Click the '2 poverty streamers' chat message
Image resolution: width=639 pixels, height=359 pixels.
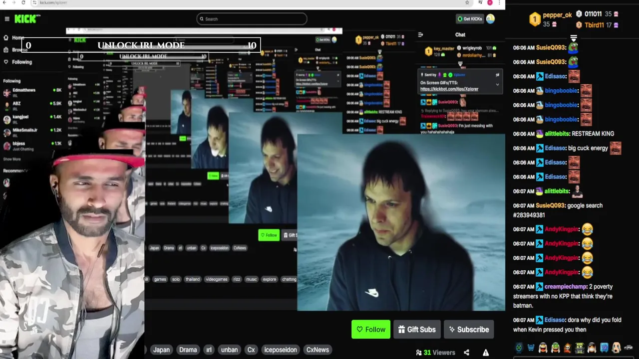point(563,296)
